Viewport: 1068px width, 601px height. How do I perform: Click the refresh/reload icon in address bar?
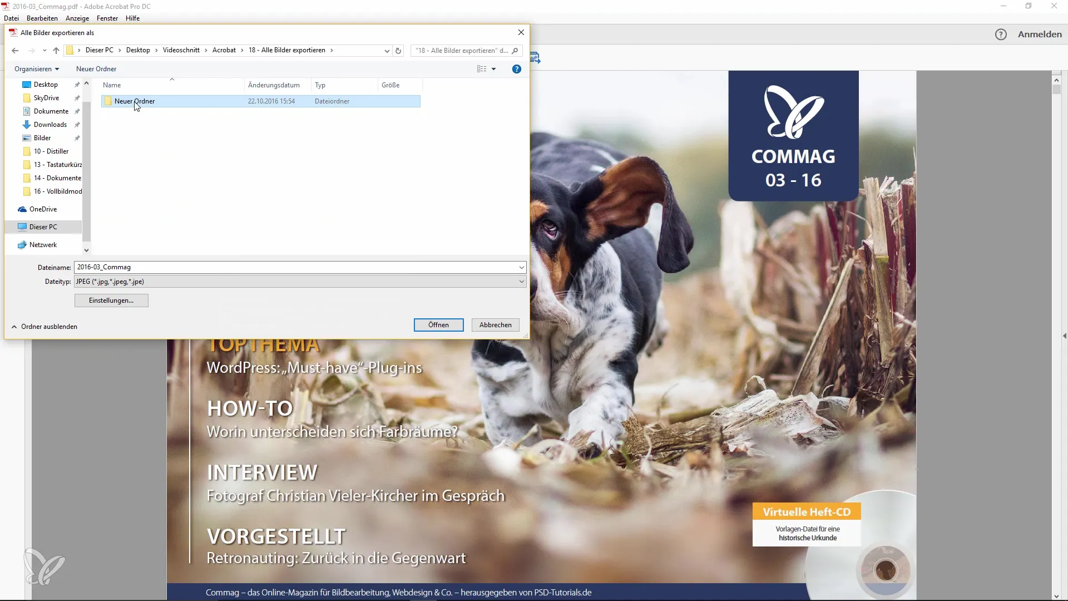[398, 50]
